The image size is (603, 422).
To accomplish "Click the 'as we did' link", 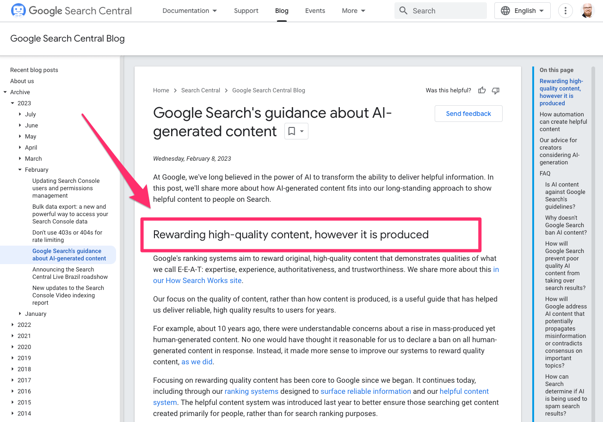I will point(197,362).
